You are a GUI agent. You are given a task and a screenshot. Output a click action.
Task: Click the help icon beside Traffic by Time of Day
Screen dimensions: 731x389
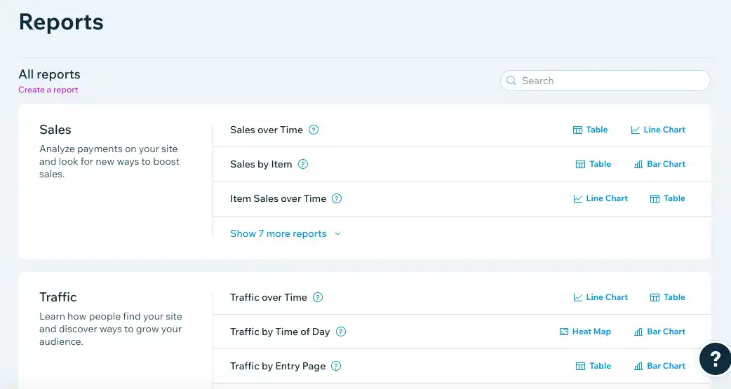pos(341,332)
